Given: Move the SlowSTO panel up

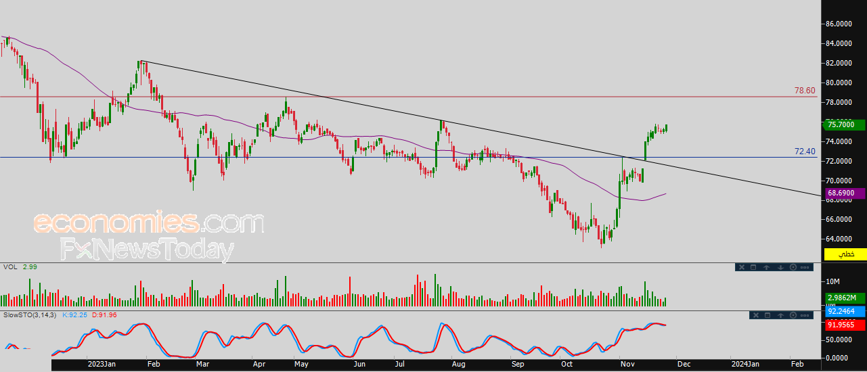Looking at the screenshot, I should click(x=780, y=315).
